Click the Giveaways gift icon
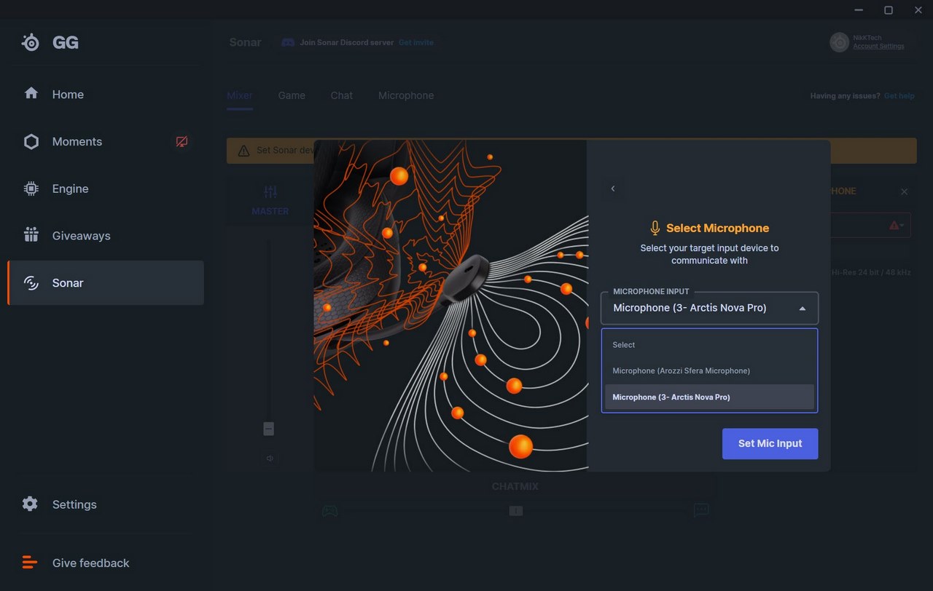Screen dimensions: 933x591 (31, 234)
